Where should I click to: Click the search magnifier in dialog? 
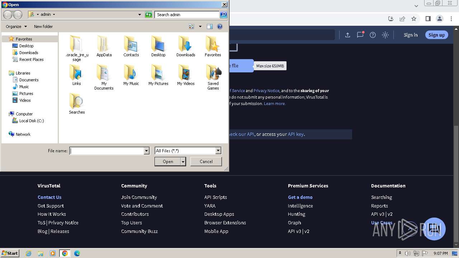[x=223, y=15]
